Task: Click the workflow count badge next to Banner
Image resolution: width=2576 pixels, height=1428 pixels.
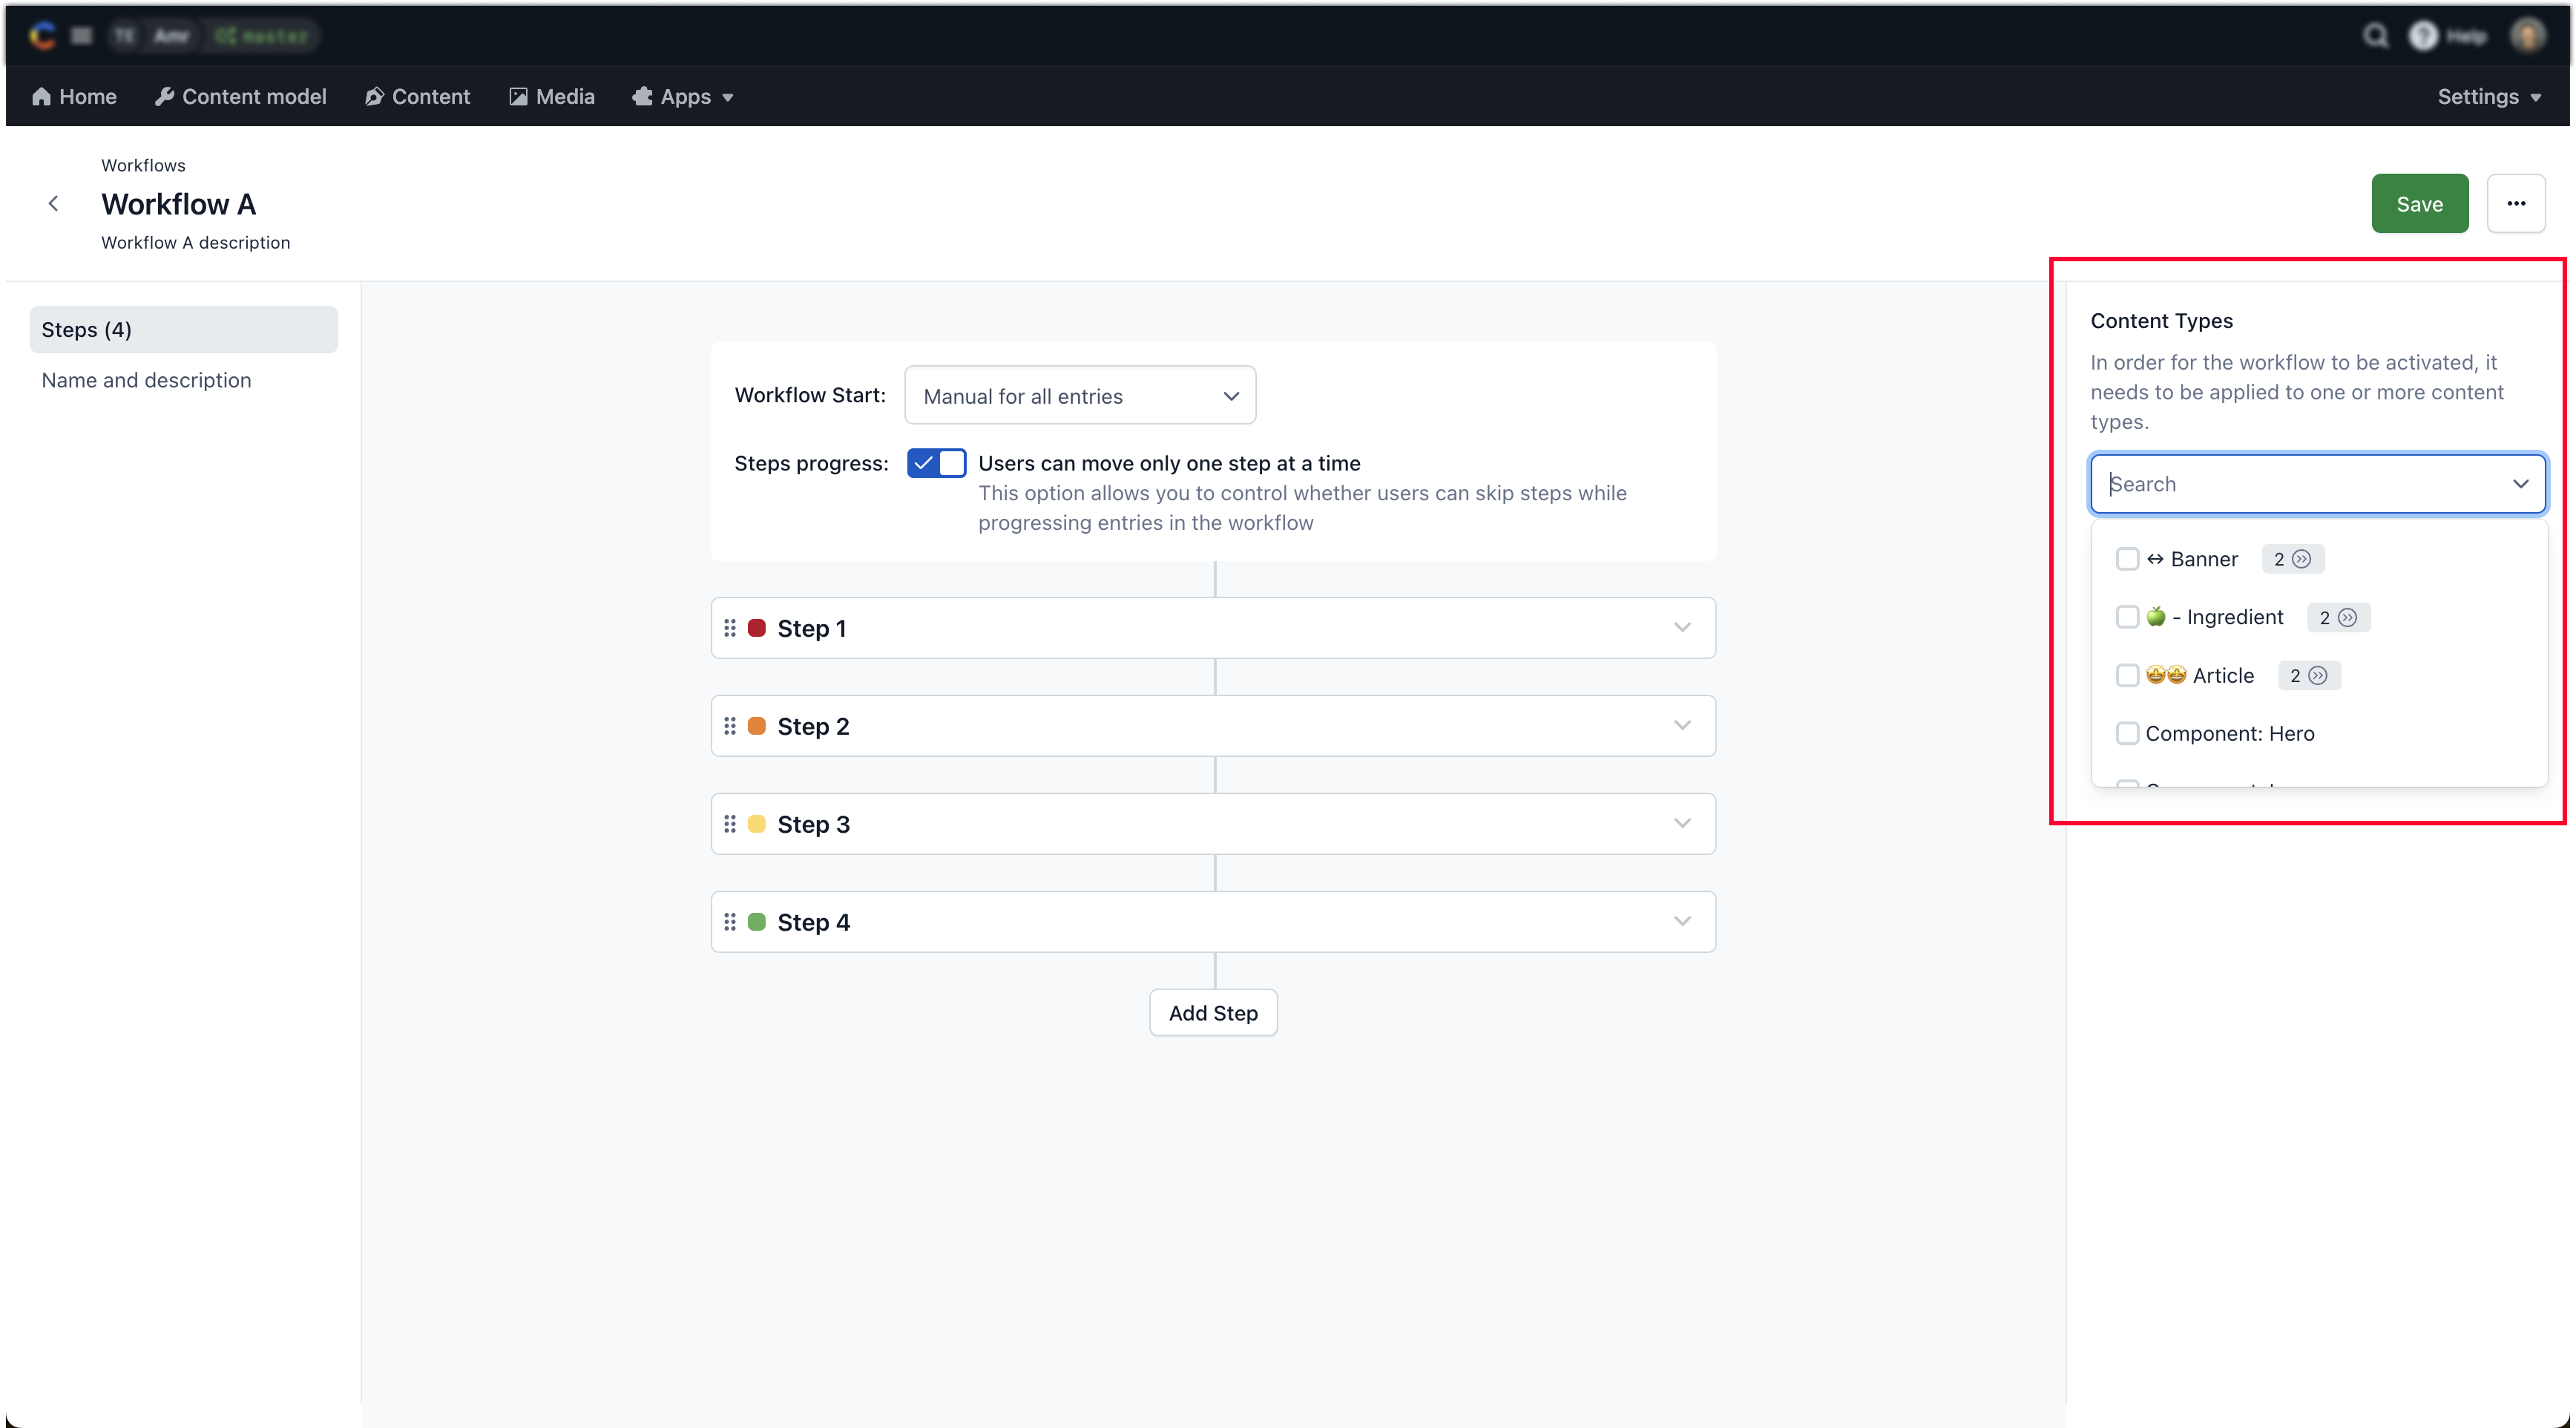Action: [x=2292, y=558]
